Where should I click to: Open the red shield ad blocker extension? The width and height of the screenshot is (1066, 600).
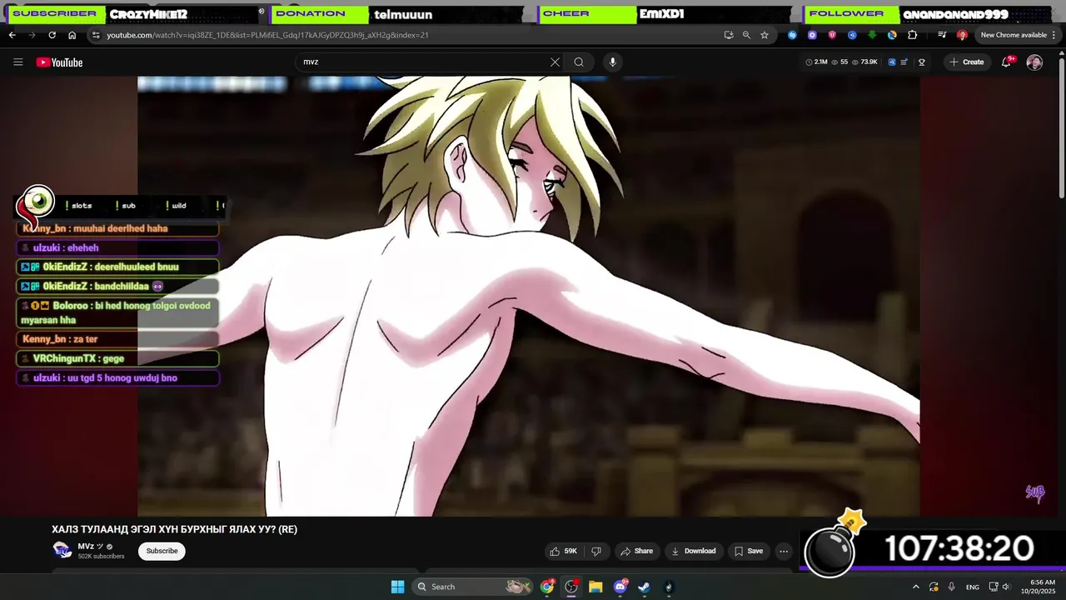point(832,35)
